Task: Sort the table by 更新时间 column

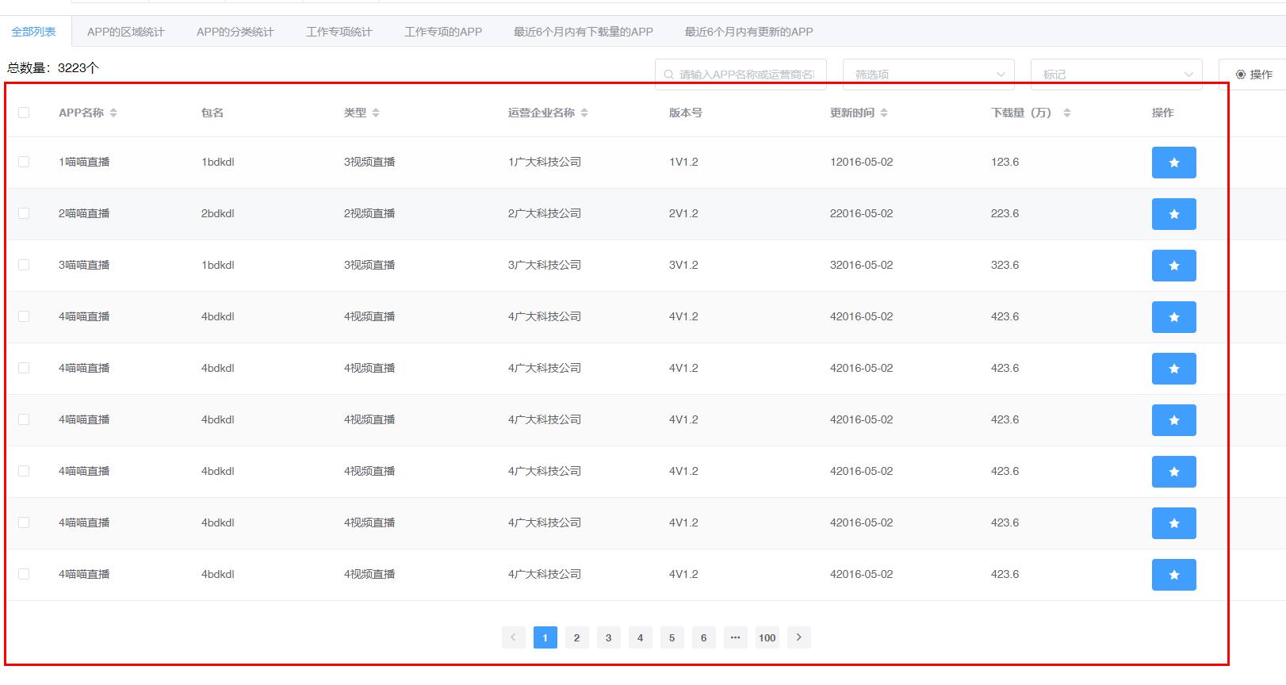Action: click(x=884, y=113)
